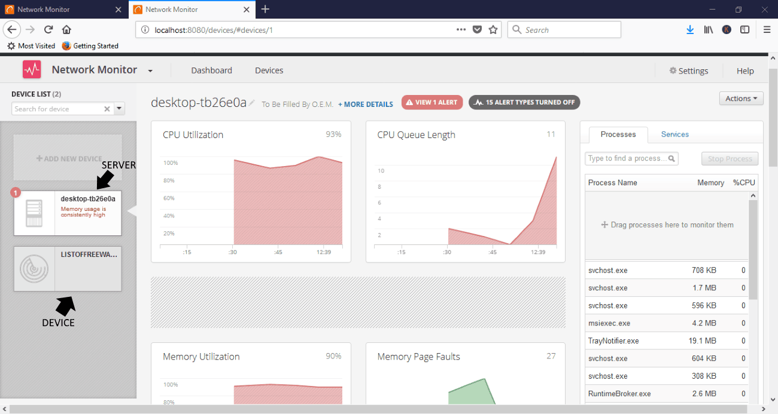Toggle the sidebar view icon
Viewport: 778px width, 414px height.
coord(744,29)
